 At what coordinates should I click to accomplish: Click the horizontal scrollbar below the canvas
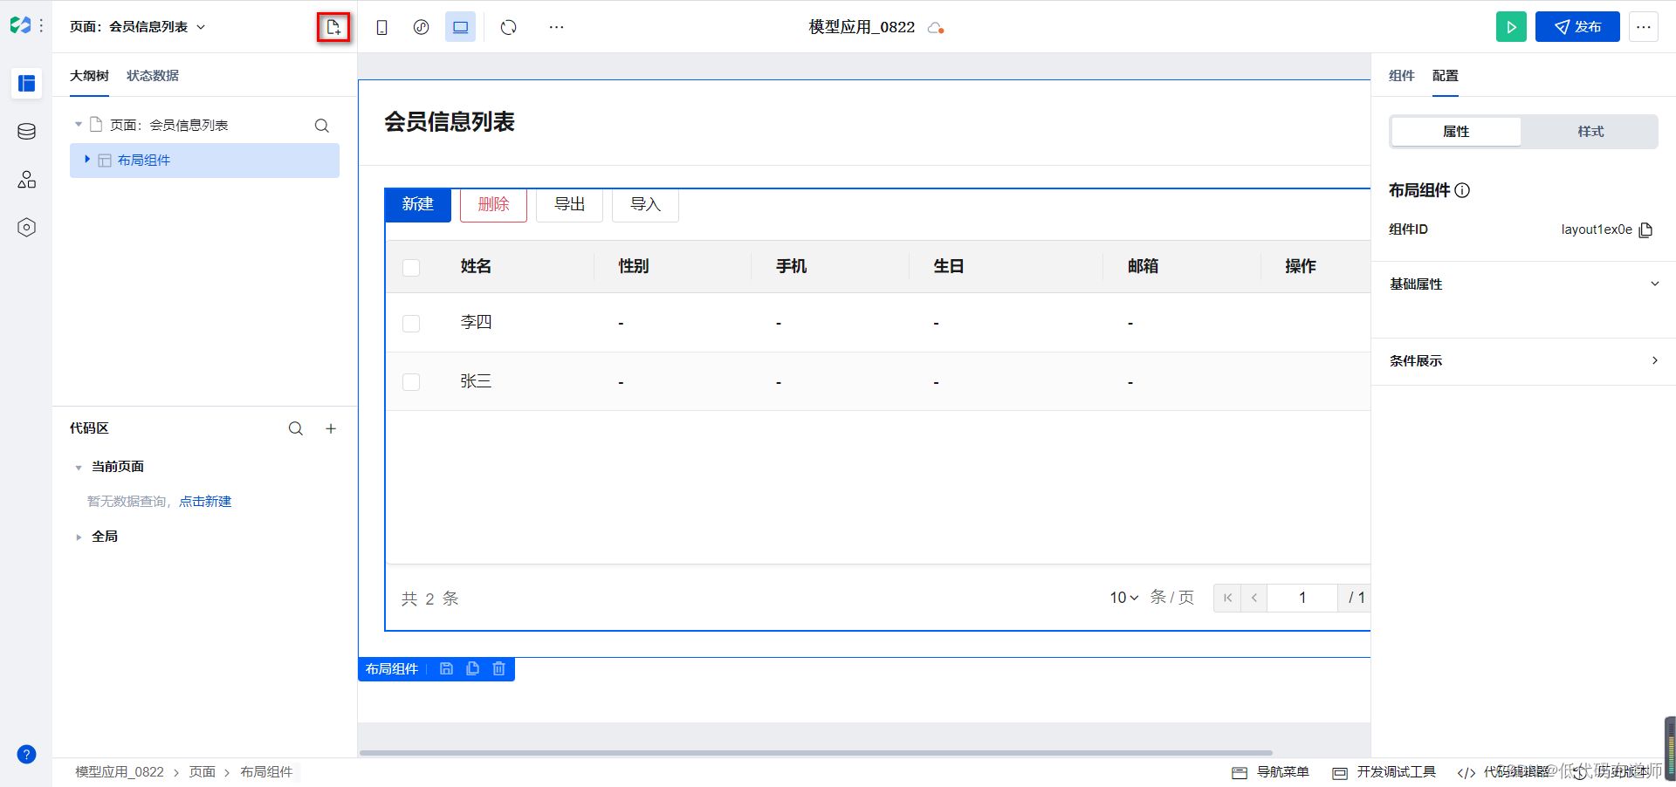tap(815, 752)
